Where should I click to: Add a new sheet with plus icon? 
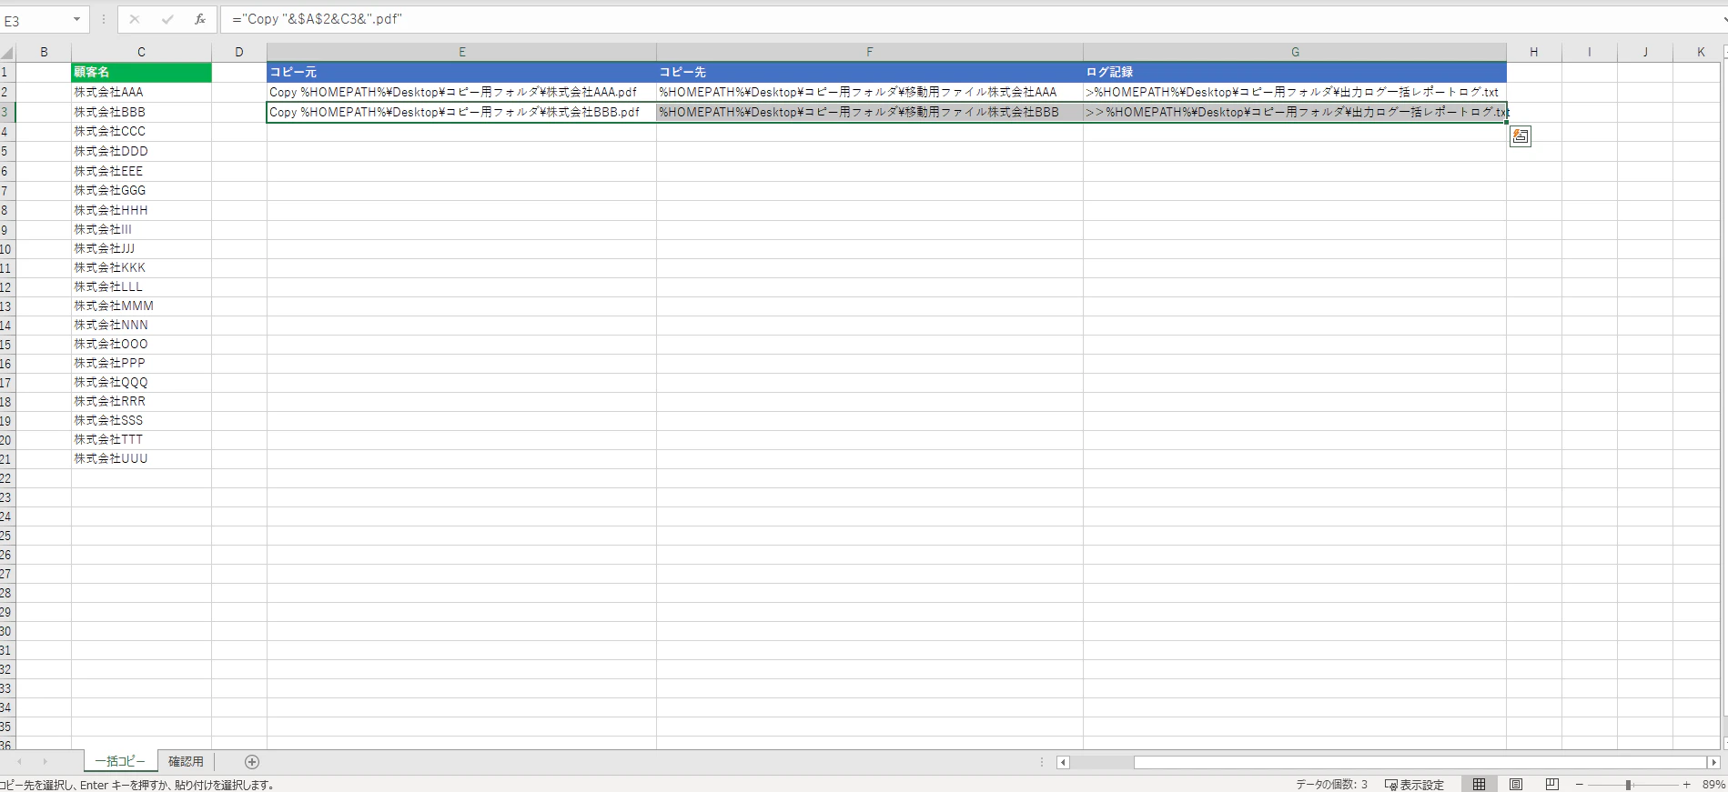click(x=252, y=762)
